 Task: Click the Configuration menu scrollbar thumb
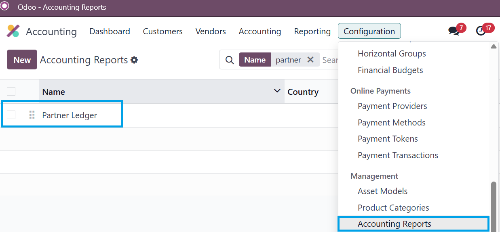(494, 207)
